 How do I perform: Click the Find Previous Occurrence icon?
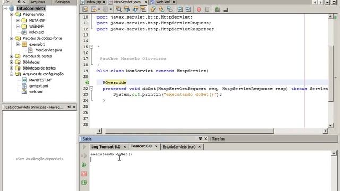click(x=127, y=10)
